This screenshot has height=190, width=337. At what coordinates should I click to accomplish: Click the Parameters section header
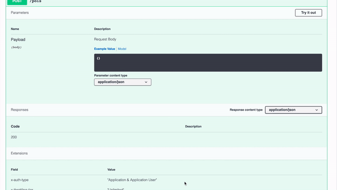pos(20,13)
